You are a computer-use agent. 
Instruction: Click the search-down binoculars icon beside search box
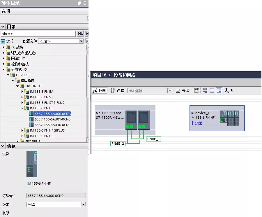click(80, 34)
